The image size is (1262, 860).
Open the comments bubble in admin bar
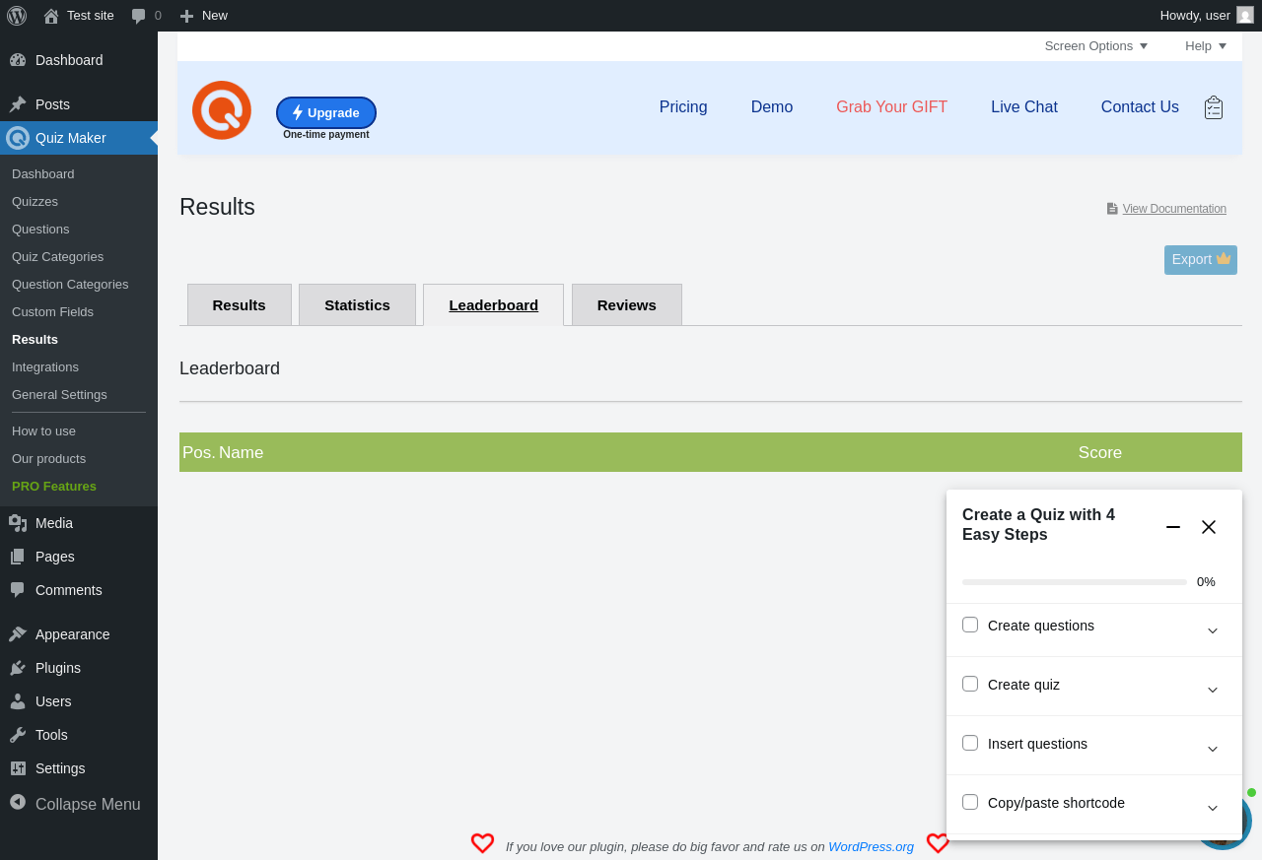139,16
